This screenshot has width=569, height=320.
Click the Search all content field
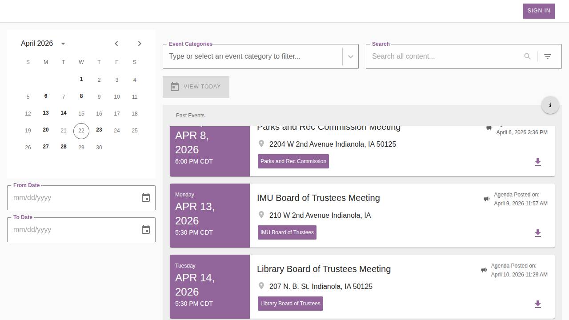point(445,56)
